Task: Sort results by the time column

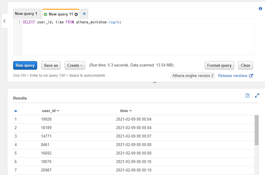Action: tap(126, 111)
